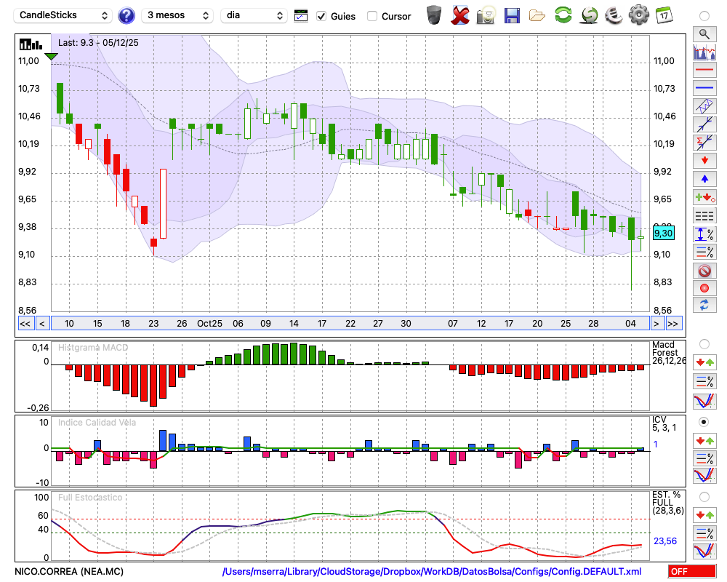Screen dimensions: 727x582
Task: Click the trash can icon
Action: (434, 15)
